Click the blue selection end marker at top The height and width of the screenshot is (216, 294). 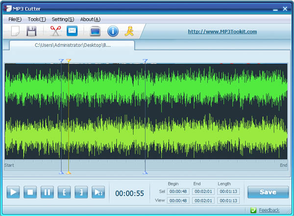[145, 61]
